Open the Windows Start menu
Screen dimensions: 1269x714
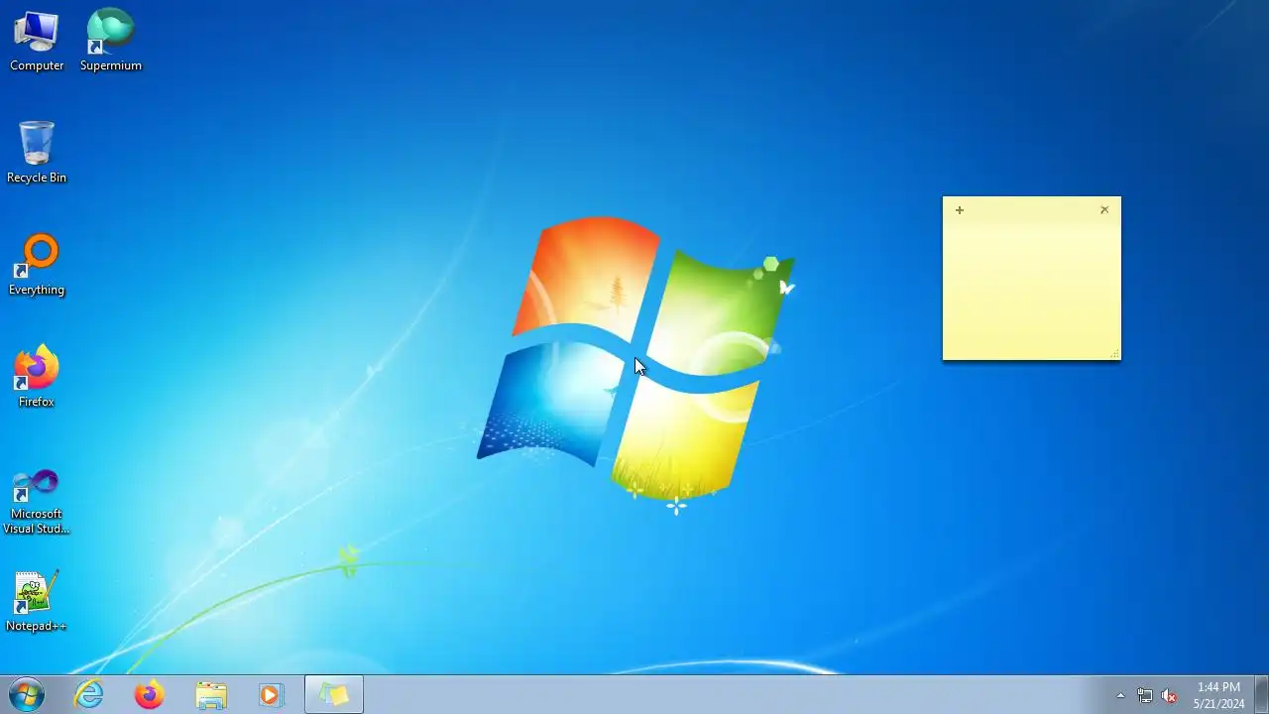click(27, 694)
